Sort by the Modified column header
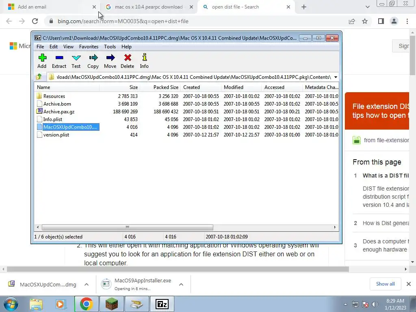Viewport: 416px width, 312px height. 241,87
